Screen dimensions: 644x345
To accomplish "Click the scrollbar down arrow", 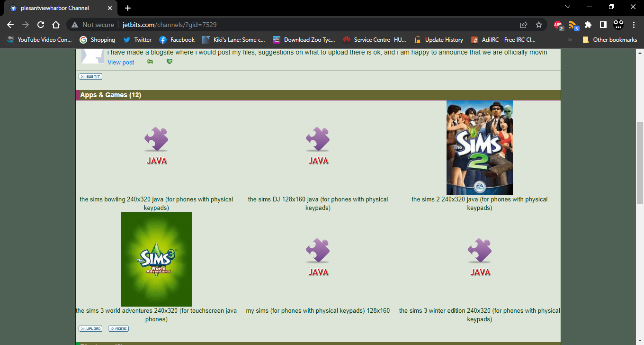I will click(x=640, y=341).
